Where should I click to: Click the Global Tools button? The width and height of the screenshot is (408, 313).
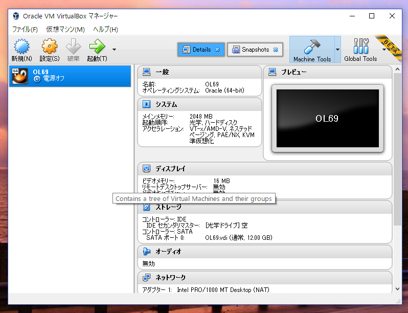[x=360, y=50]
